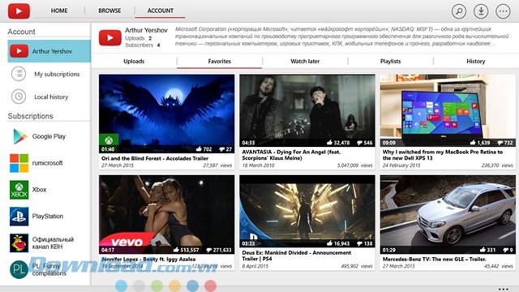Screen dimensions: 519x292
Task: Switch to the BROWSE tab
Action: pos(109,11)
